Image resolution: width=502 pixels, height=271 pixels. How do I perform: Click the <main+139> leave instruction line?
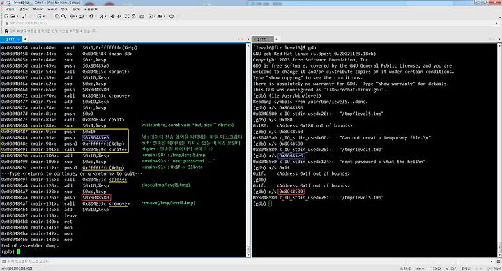pyautogui.click(x=39, y=215)
